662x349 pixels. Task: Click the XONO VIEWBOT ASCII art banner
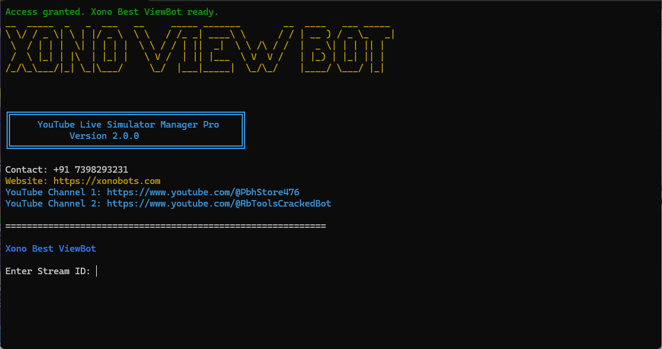pos(196,47)
